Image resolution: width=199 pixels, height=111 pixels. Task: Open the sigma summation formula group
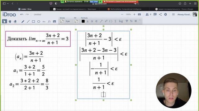click(115, 21)
